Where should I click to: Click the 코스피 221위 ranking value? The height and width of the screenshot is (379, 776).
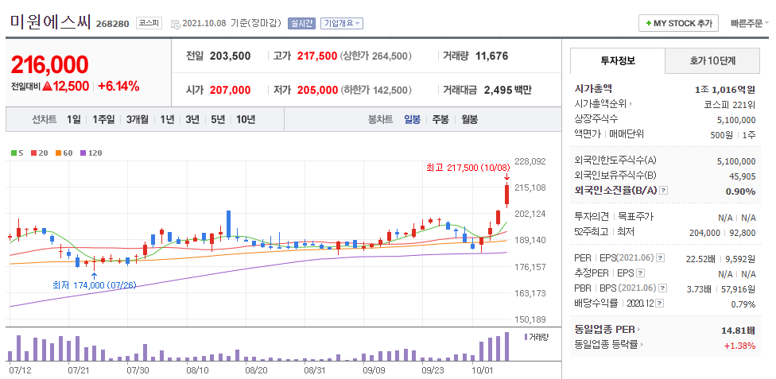point(729,105)
